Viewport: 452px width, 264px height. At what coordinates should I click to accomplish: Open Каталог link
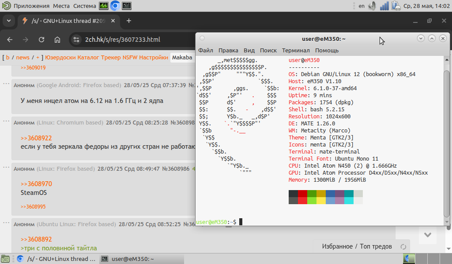(x=88, y=58)
